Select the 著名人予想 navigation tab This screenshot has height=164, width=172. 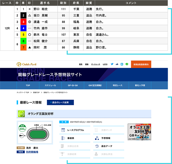click(x=140, y=85)
